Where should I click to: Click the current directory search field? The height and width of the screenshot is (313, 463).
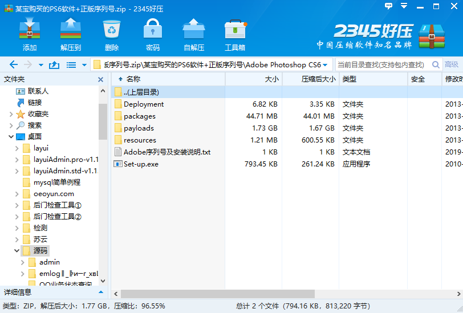tap(382, 65)
